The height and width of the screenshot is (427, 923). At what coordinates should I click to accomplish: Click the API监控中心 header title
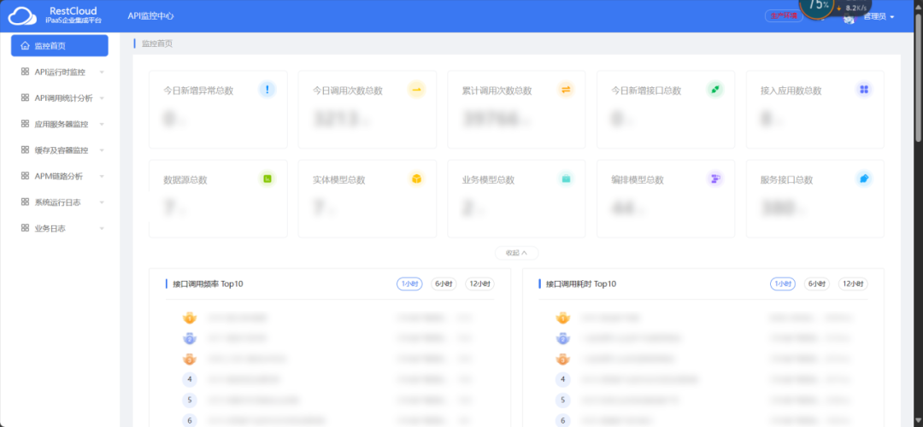pyautogui.click(x=150, y=16)
